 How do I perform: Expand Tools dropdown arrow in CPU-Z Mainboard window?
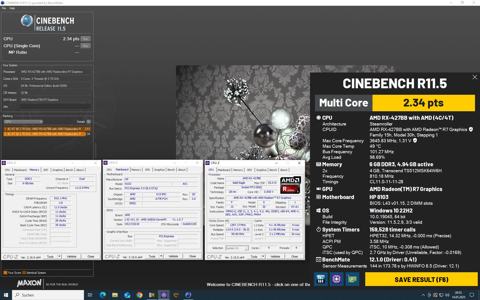[161, 256]
